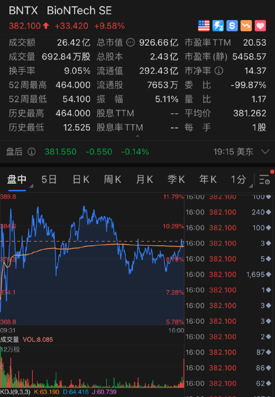Viewport: 275px width, 397px height.
Task: Tap the circle icon next to 总市值
Action: [131, 42]
